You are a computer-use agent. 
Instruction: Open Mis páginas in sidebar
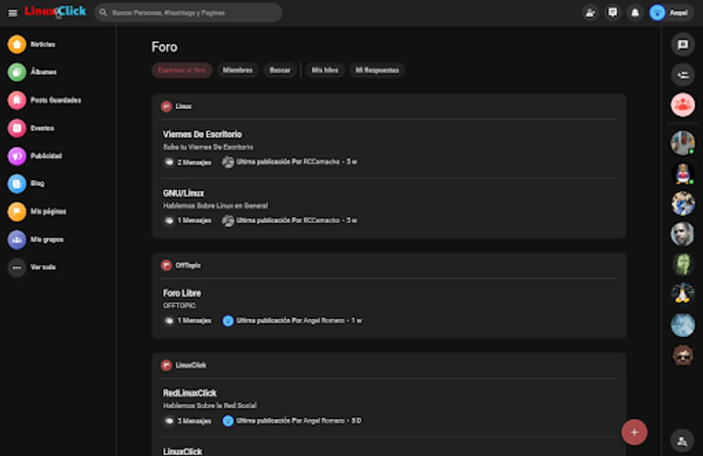click(x=36, y=211)
